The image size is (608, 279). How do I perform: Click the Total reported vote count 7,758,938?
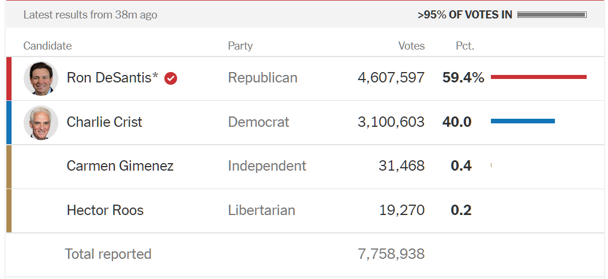pos(391,254)
